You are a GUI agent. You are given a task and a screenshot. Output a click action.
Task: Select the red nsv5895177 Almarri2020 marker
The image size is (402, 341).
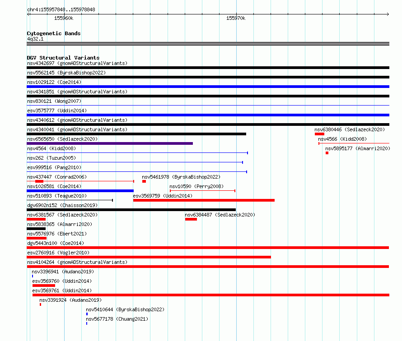pos(327,153)
